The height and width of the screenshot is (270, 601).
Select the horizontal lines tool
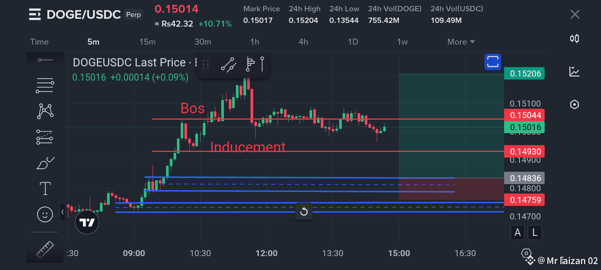[x=45, y=85]
